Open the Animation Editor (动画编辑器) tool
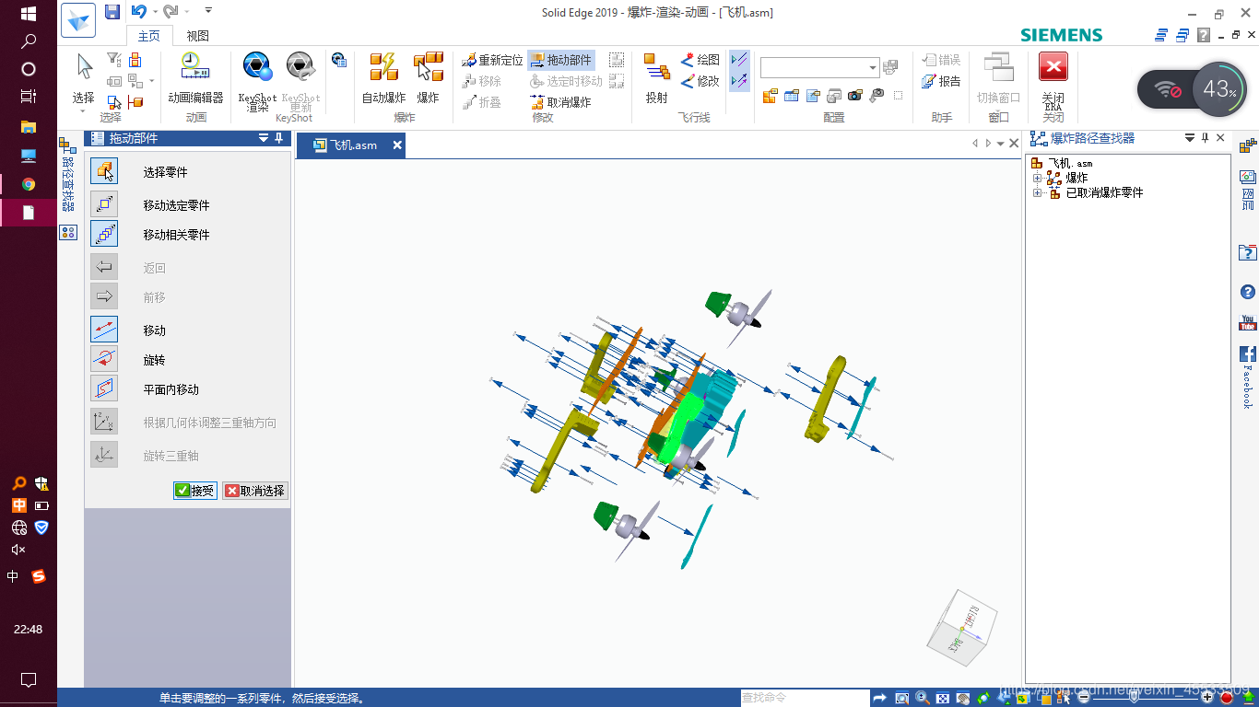The width and height of the screenshot is (1259, 707). pos(195,77)
